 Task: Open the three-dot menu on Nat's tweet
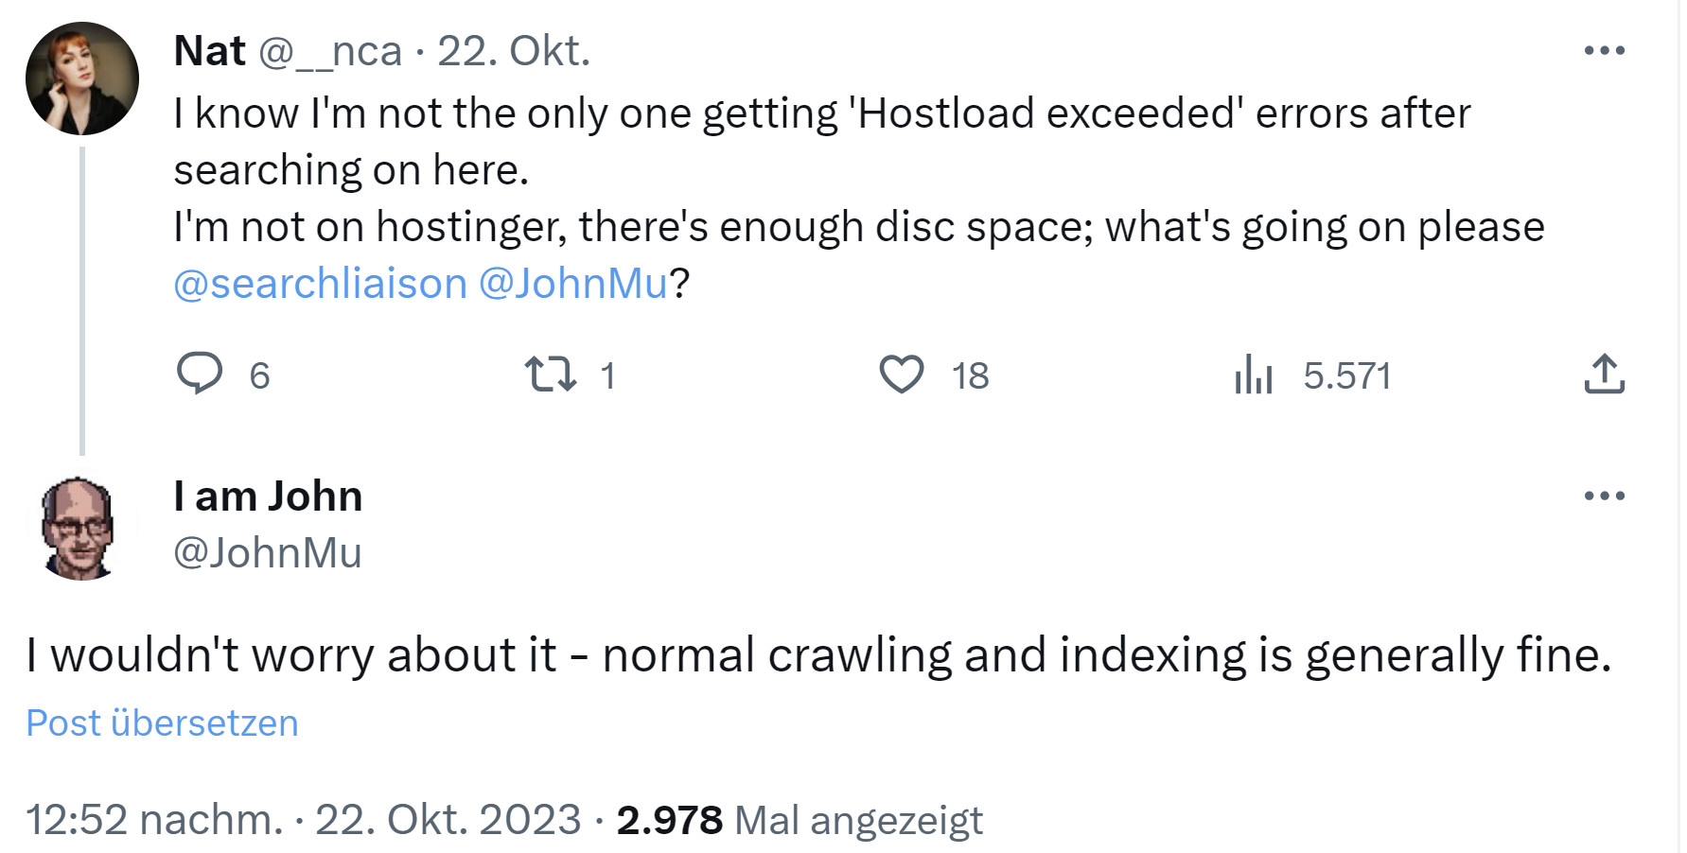pyautogui.click(x=1606, y=52)
